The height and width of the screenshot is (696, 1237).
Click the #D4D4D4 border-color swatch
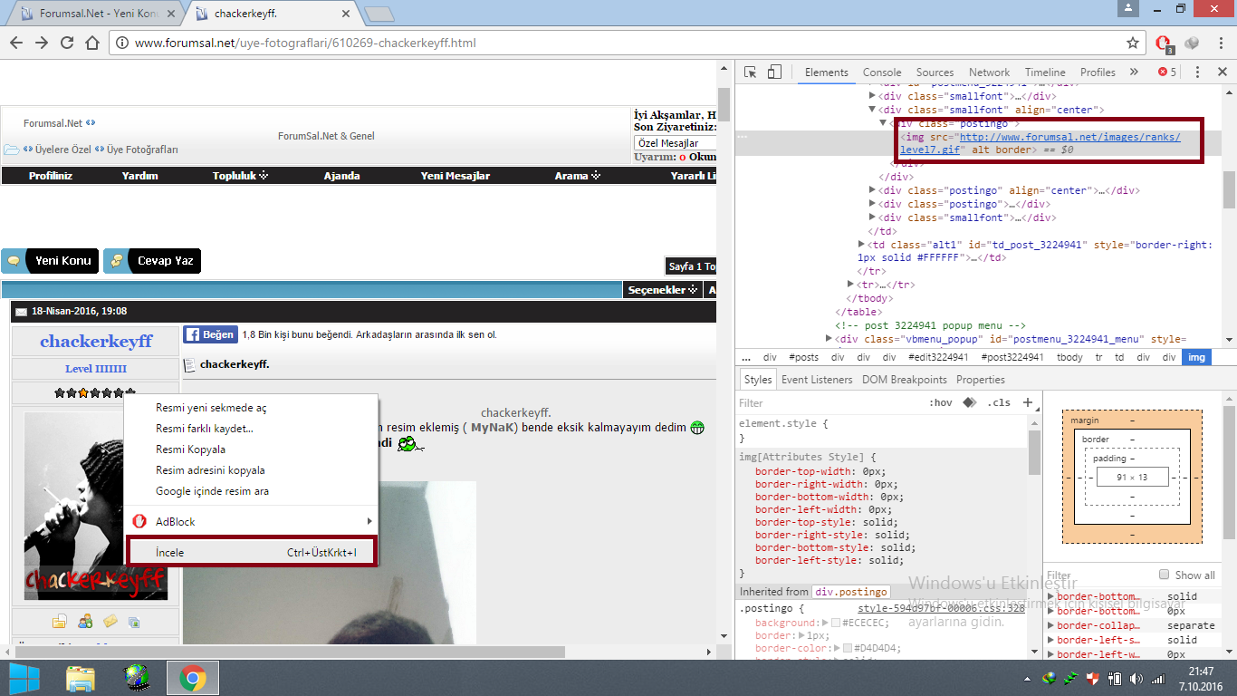[848, 648]
